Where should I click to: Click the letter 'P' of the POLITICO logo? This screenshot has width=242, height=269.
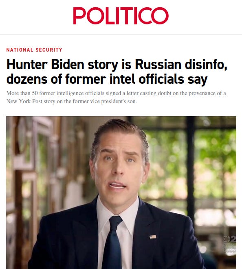[79, 15]
